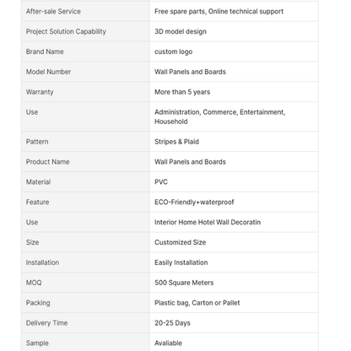Select the PVC material value

coord(161,182)
